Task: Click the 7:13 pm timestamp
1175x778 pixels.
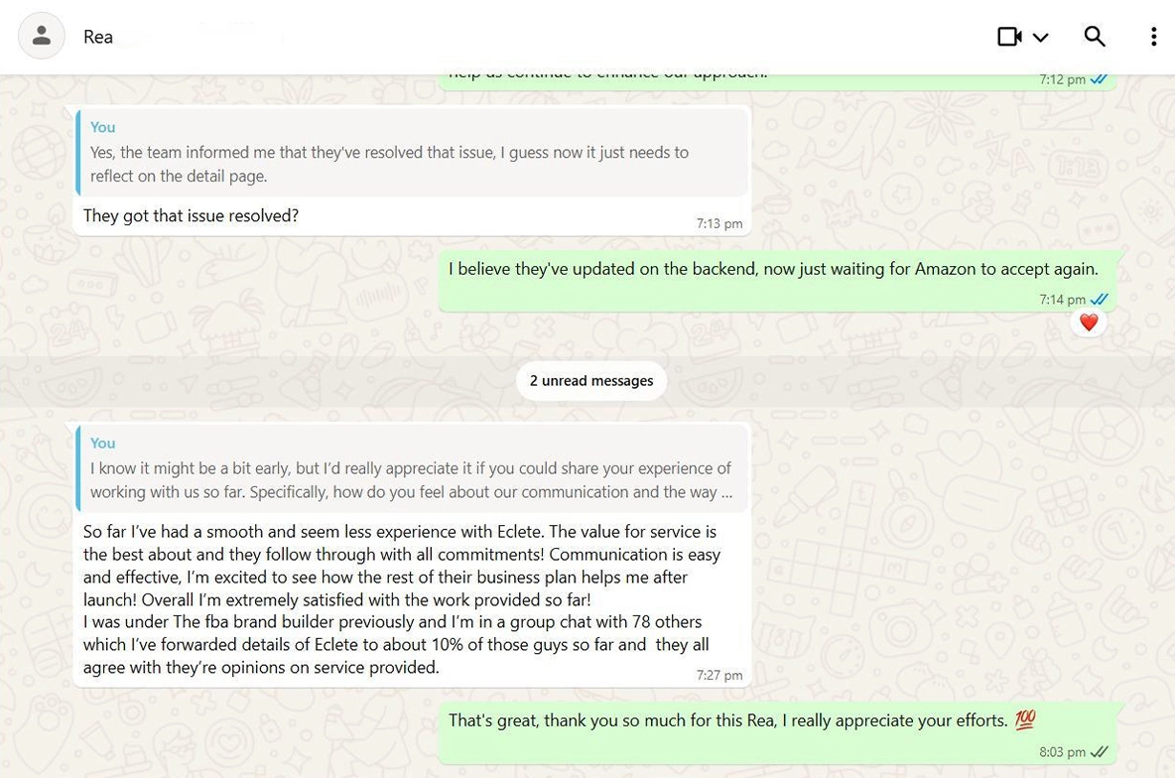Action: 718,224
